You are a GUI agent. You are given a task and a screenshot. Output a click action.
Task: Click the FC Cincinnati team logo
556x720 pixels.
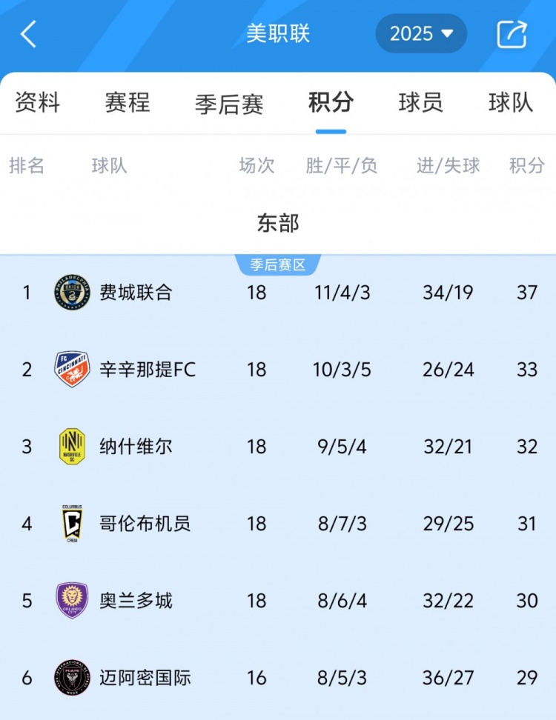click(72, 370)
